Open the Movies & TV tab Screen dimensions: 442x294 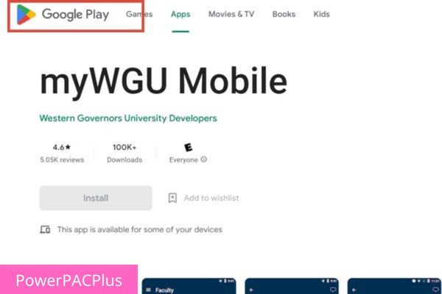[x=231, y=14]
